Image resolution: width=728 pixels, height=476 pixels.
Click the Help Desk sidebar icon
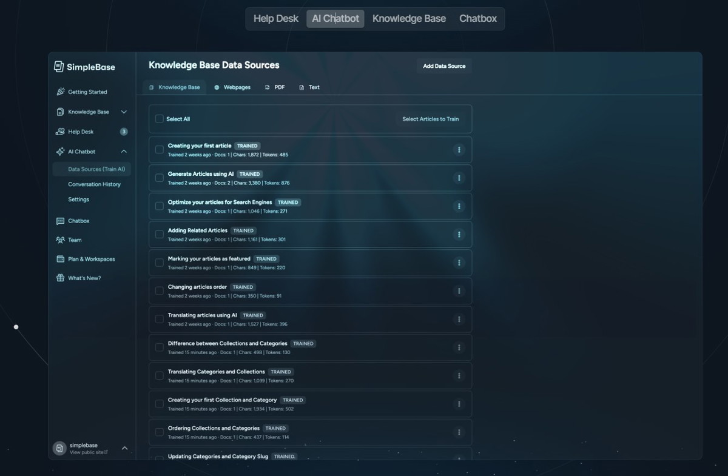pyautogui.click(x=60, y=132)
